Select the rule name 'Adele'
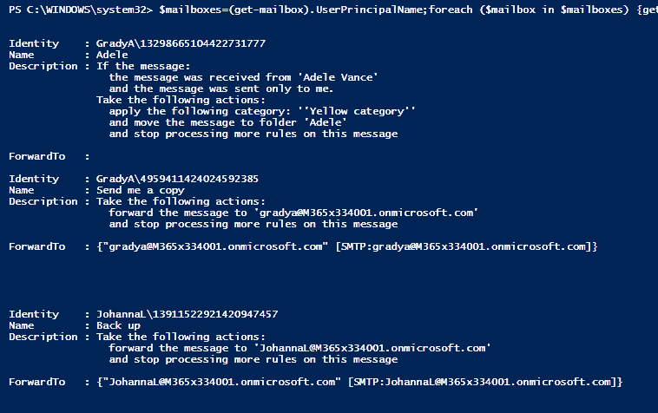The width and height of the screenshot is (658, 413). pos(112,55)
